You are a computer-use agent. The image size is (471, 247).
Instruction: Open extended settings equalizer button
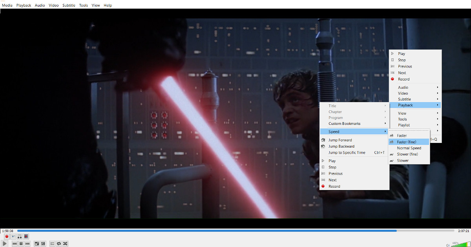point(43,244)
